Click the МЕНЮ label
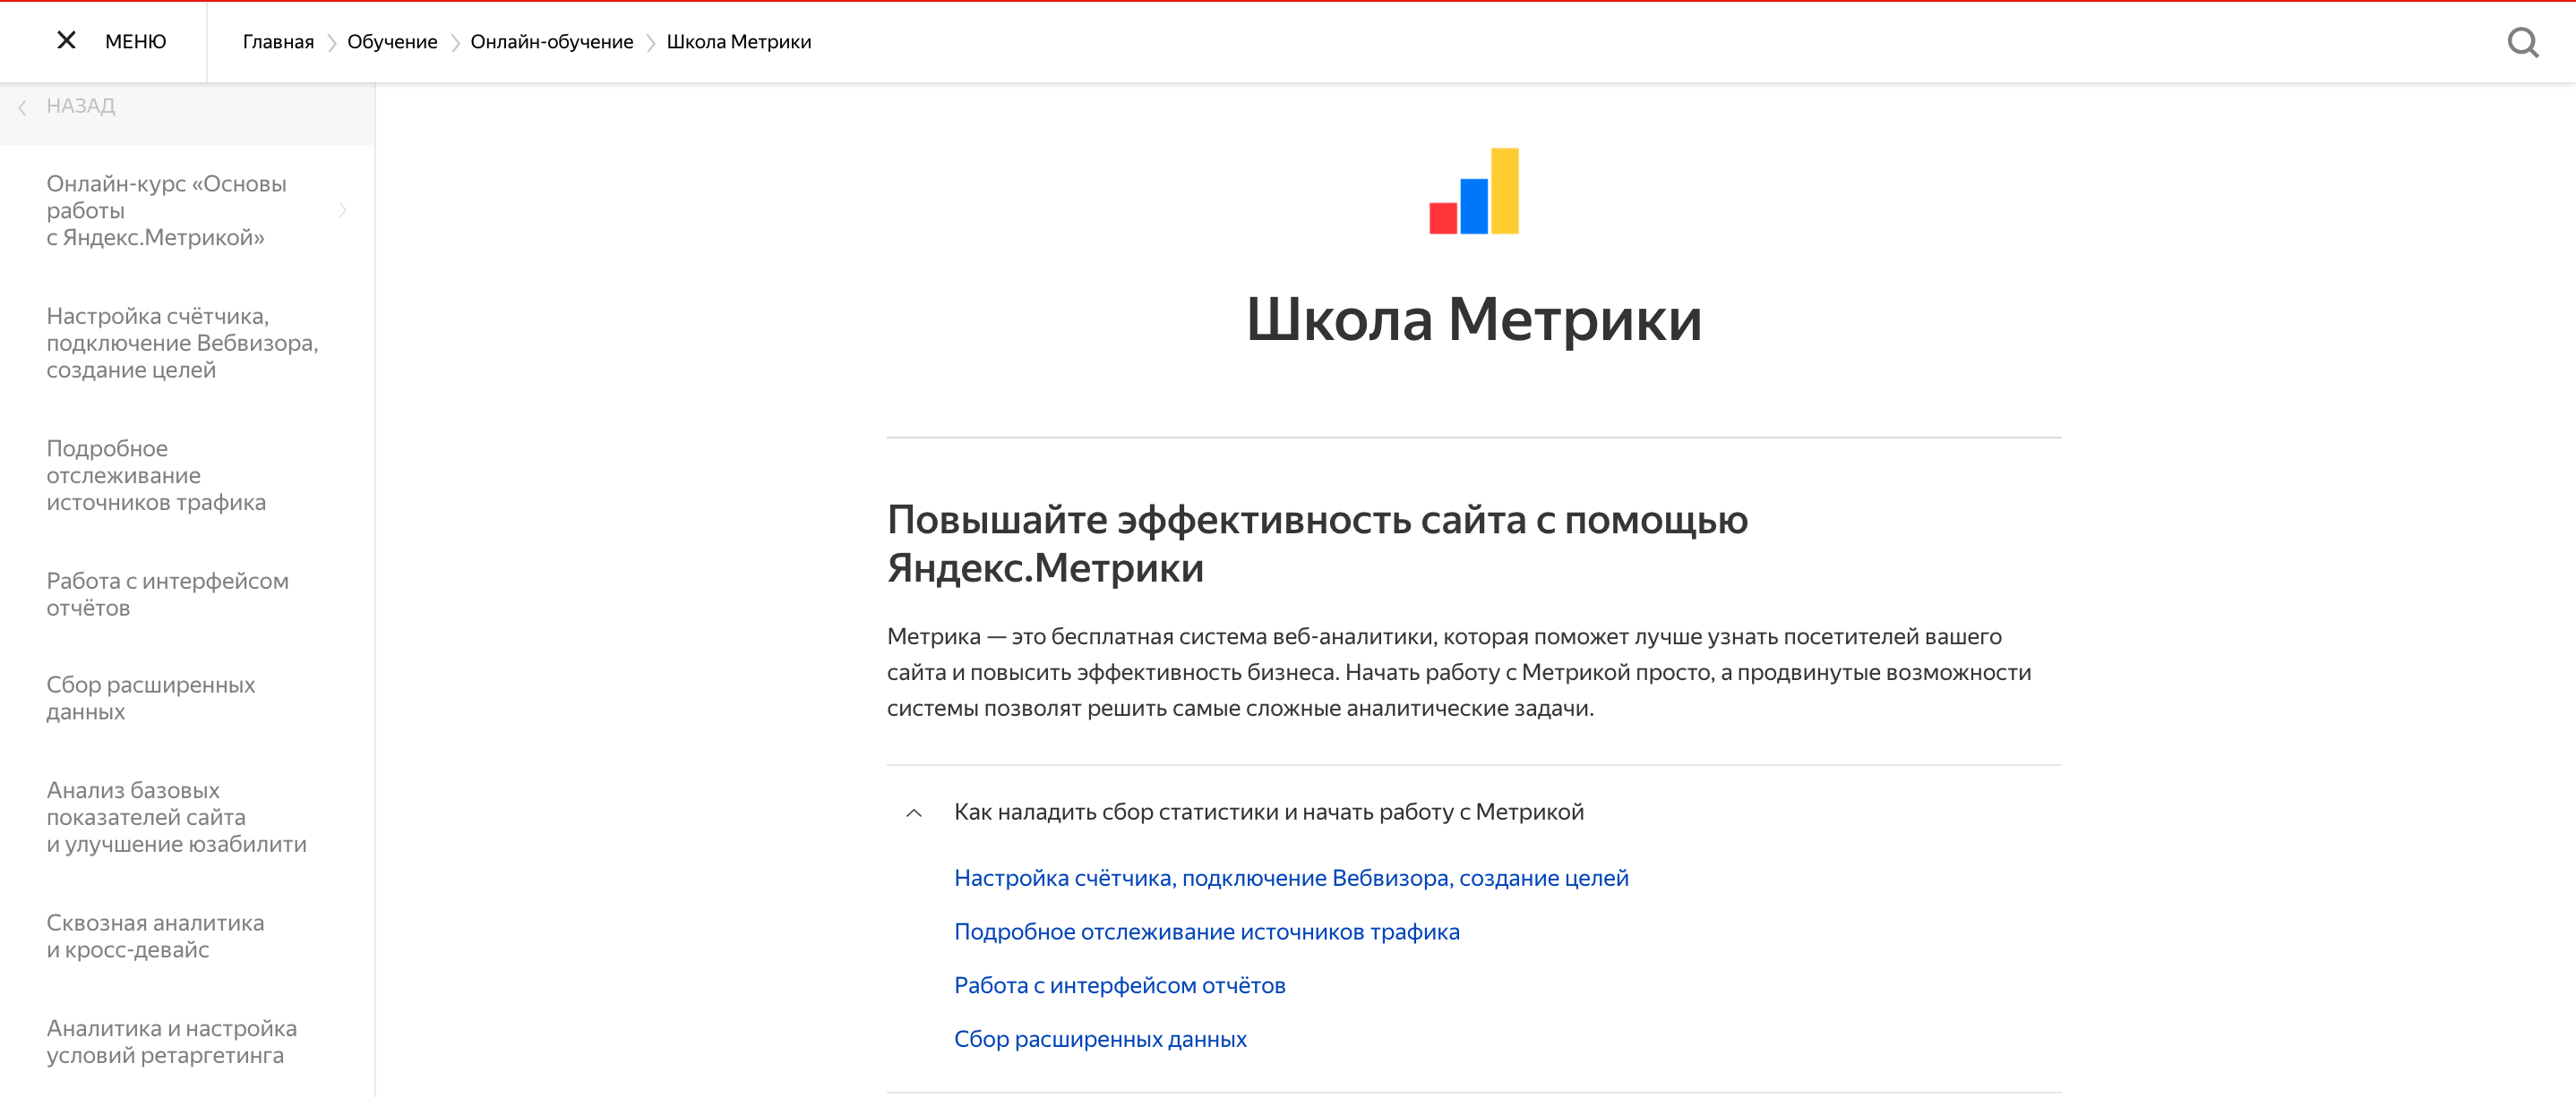2576x1097 pixels. (x=136, y=42)
